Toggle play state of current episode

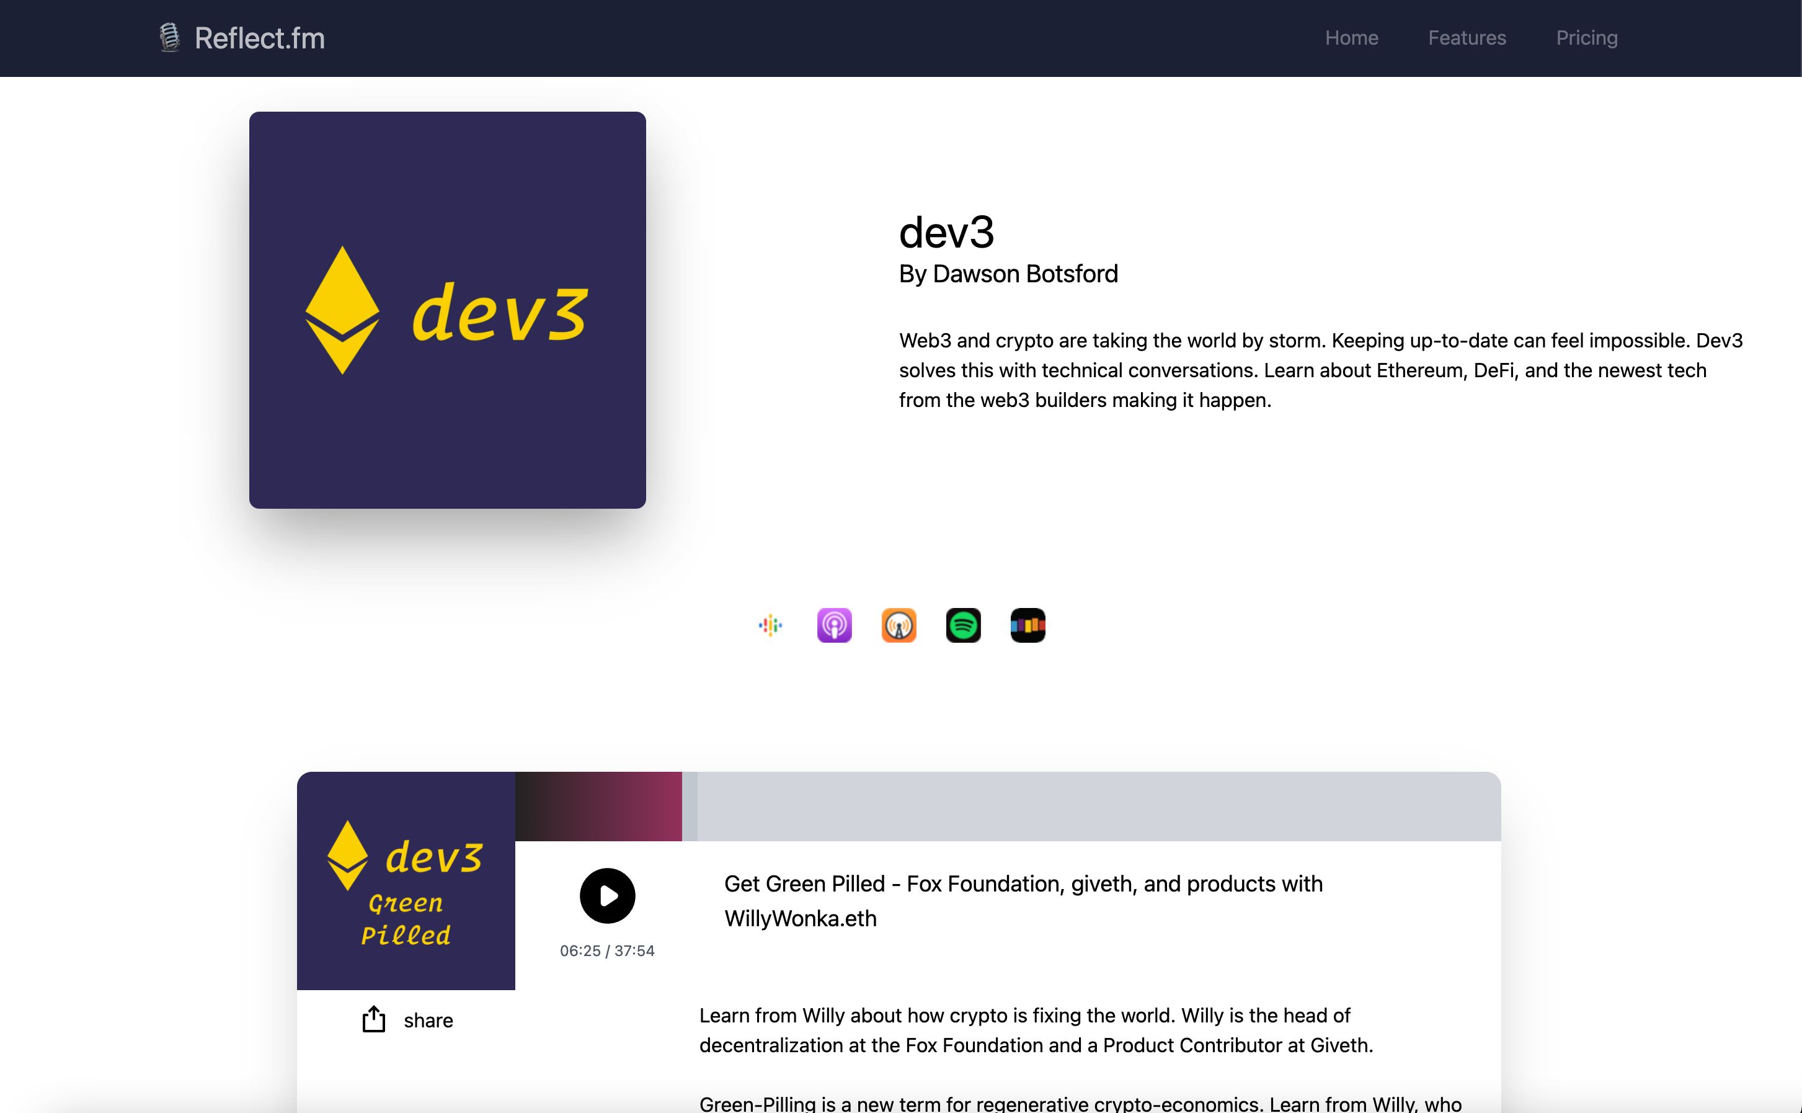click(x=606, y=895)
